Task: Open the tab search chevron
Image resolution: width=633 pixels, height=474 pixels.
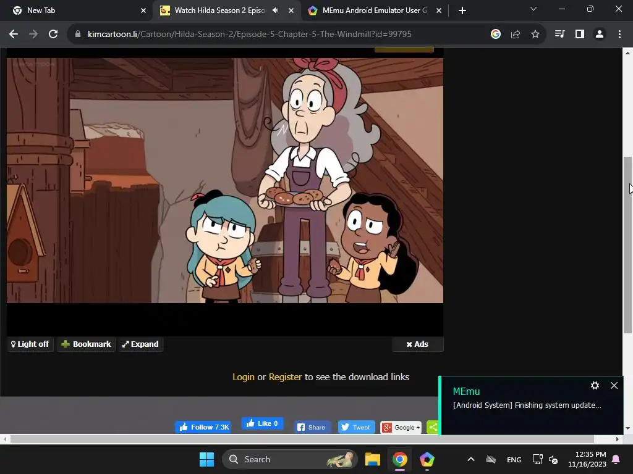Action: pos(533,9)
